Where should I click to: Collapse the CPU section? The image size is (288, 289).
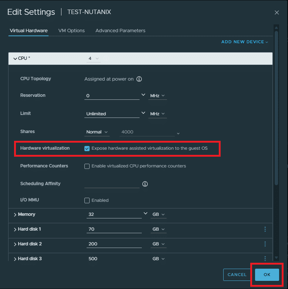15,58
